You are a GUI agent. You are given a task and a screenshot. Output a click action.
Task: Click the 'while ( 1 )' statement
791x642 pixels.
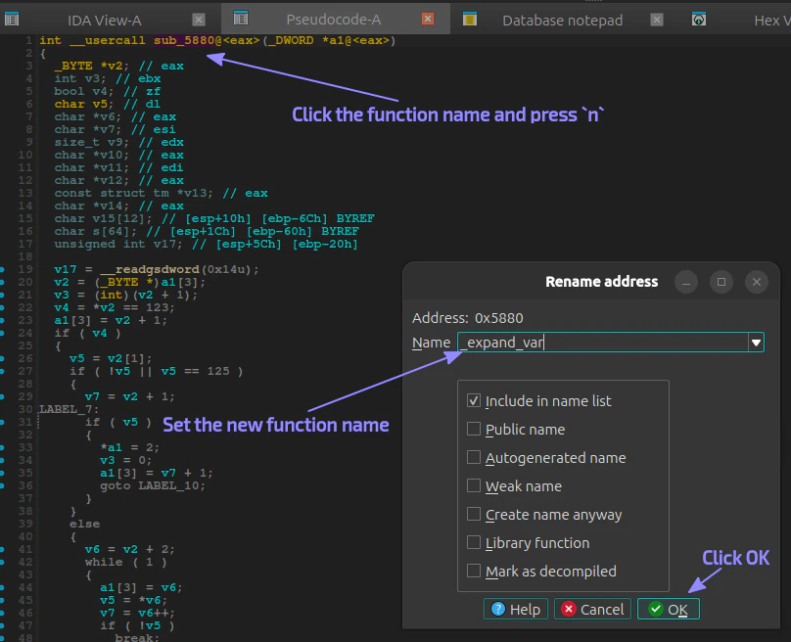[125, 562]
